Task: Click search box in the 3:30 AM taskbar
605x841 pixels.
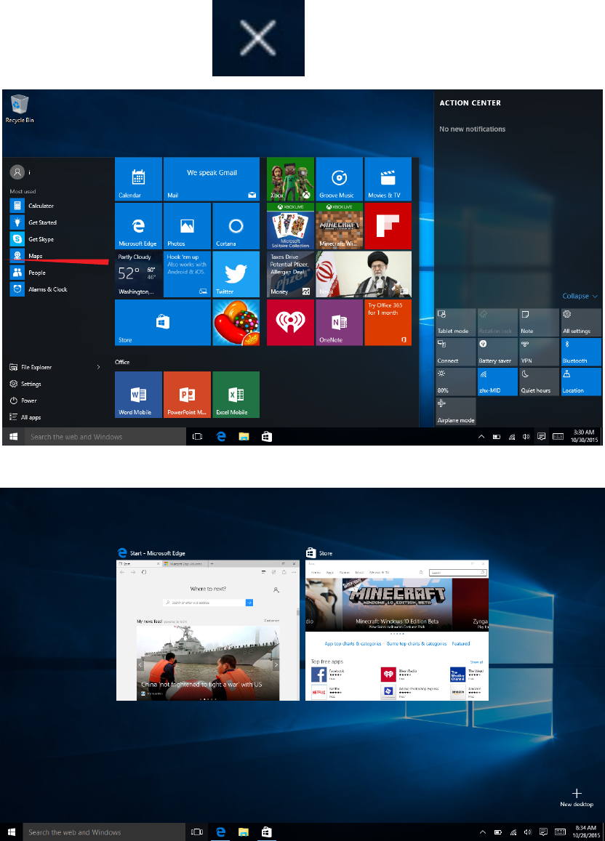Action: click(105, 437)
